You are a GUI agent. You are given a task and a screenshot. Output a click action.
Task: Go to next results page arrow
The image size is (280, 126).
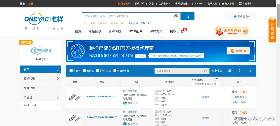tap(250, 71)
